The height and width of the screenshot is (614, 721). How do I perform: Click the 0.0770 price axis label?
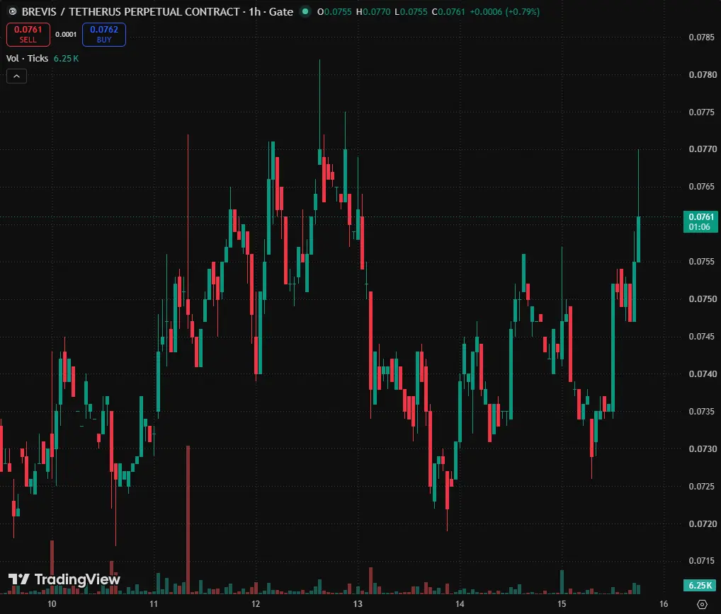coord(703,149)
